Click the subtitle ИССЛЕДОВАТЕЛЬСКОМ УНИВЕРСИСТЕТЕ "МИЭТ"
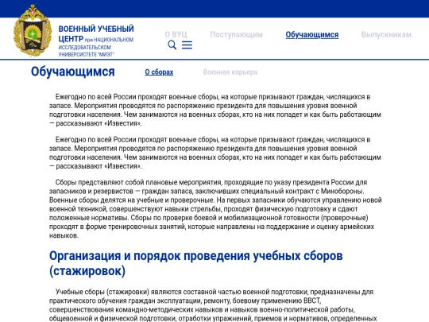Screen dimensions: 429x322 pyautogui.click(x=86, y=51)
